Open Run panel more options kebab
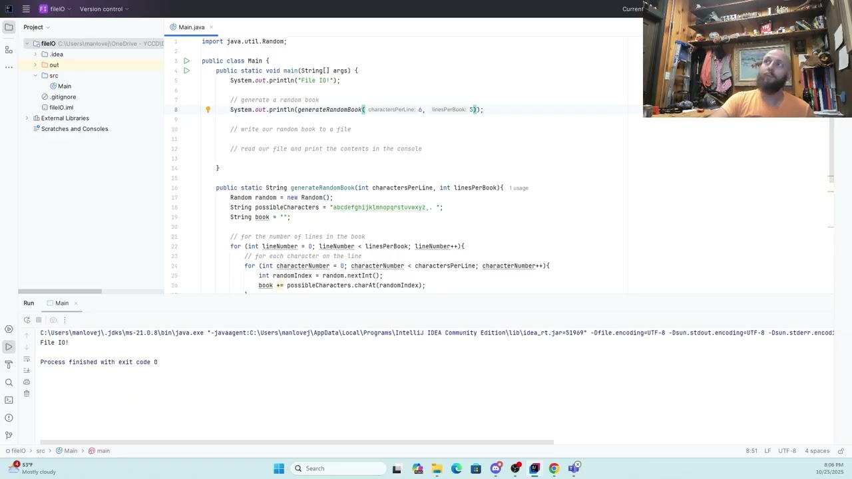Image resolution: width=852 pixels, height=479 pixels. click(x=65, y=320)
